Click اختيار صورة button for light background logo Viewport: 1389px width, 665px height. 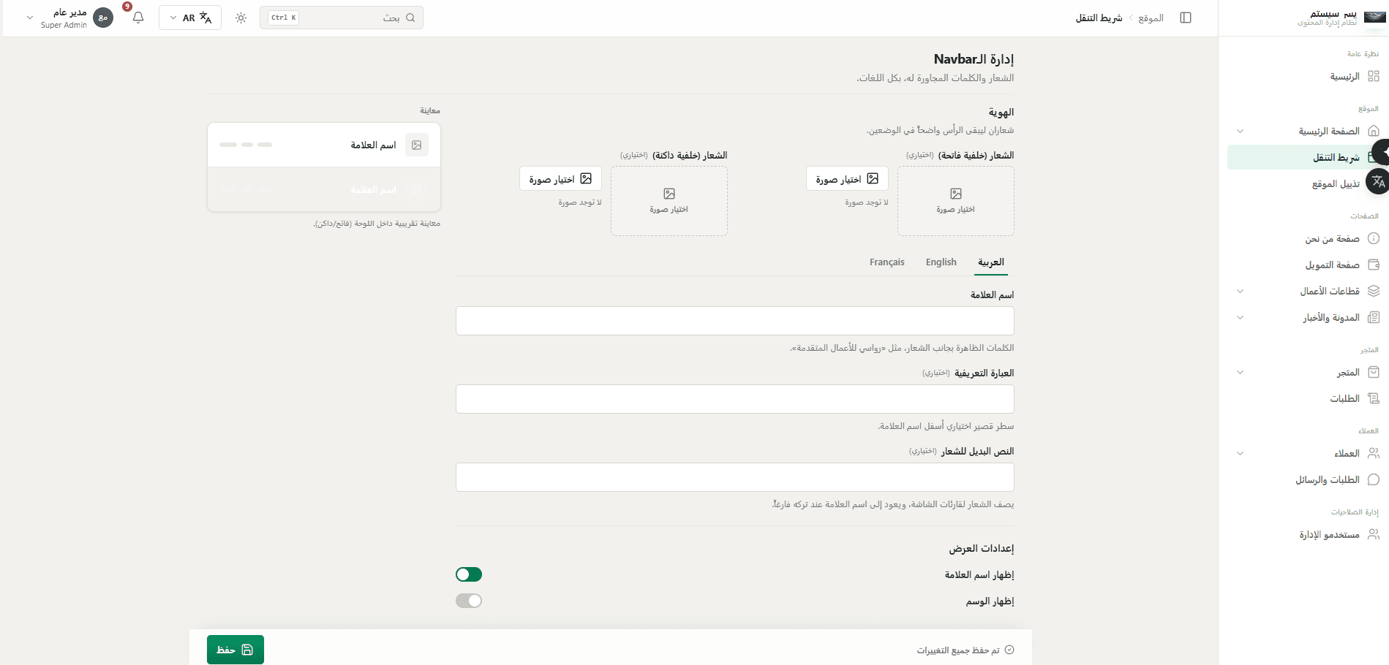point(847,178)
